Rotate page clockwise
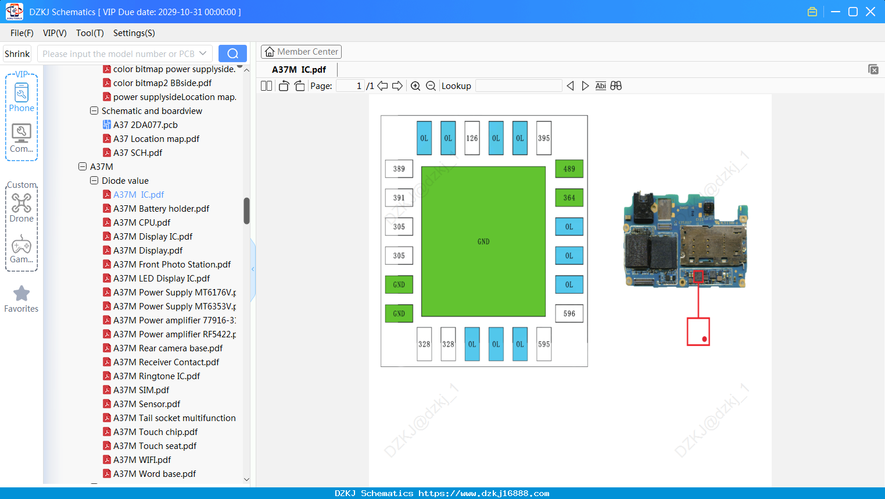Image resolution: width=885 pixels, height=499 pixels. (299, 86)
